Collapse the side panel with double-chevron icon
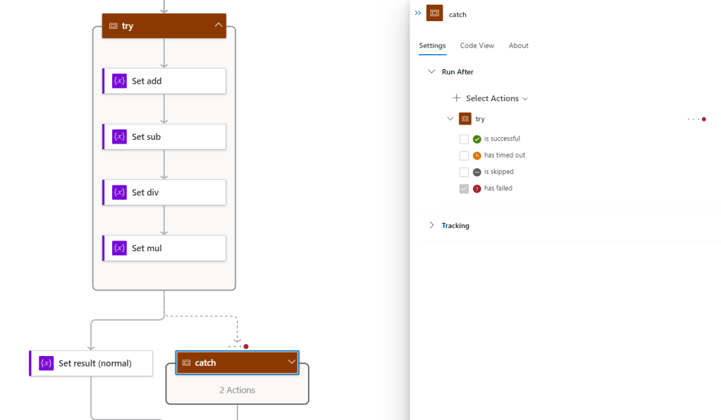The width and height of the screenshot is (721, 420). click(418, 13)
